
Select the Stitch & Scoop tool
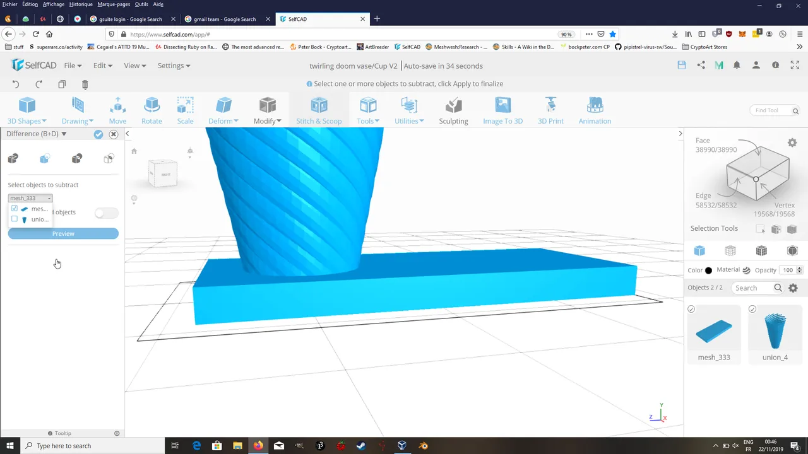coord(319,111)
